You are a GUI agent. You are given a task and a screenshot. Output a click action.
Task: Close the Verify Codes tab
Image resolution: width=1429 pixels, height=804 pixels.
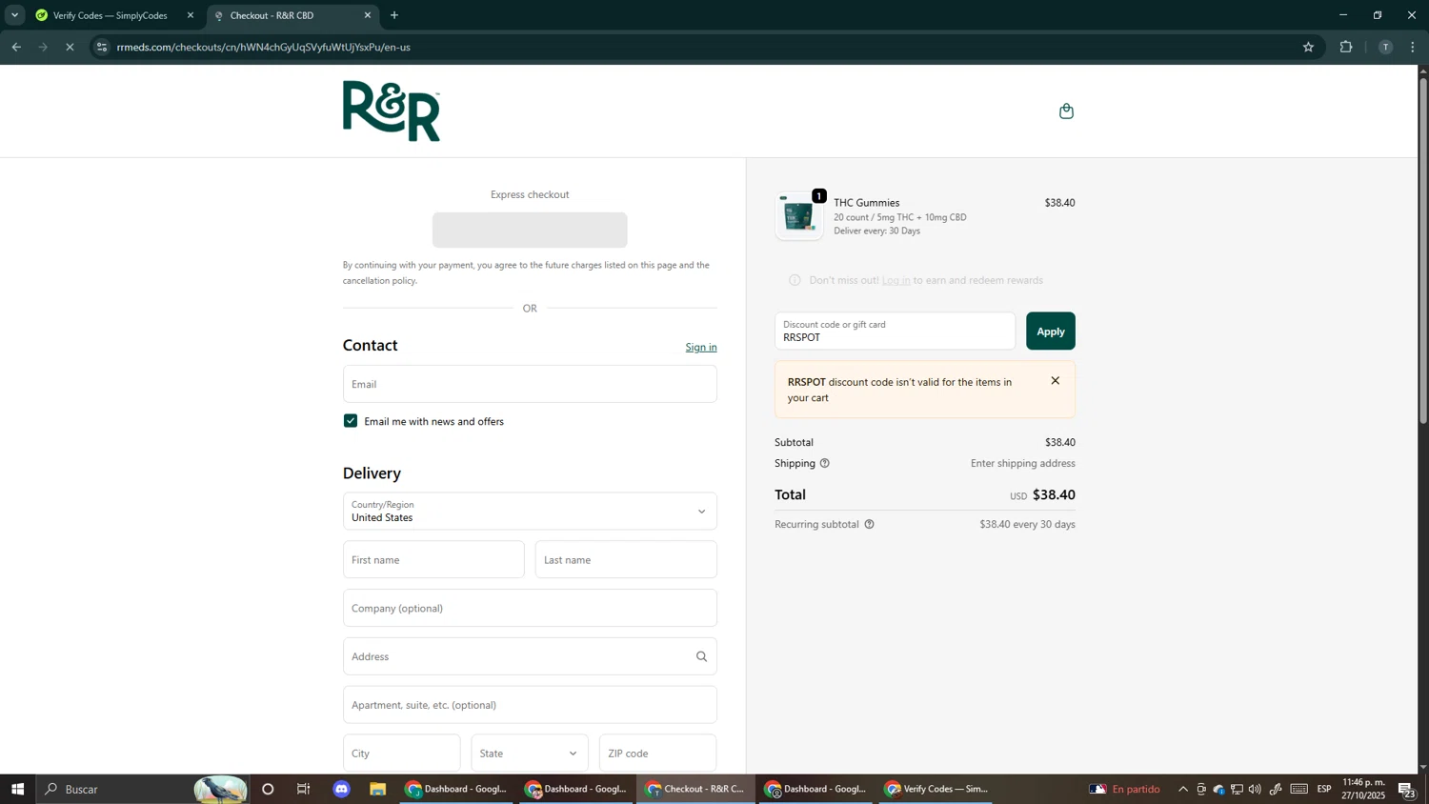(x=191, y=15)
